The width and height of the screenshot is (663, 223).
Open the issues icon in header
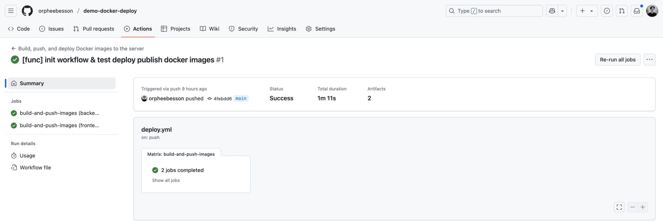click(607, 11)
